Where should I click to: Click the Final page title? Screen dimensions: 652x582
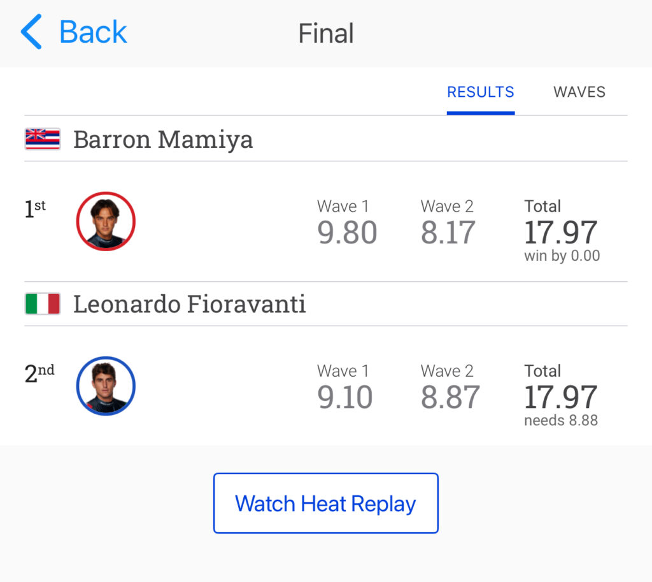(x=326, y=34)
